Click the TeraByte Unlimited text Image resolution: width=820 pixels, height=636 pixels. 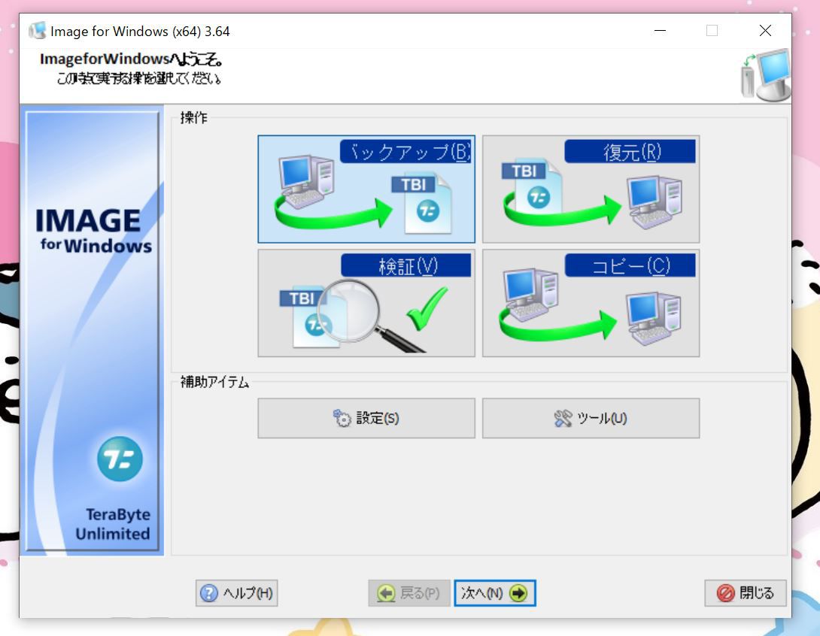(x=113, y=524)
